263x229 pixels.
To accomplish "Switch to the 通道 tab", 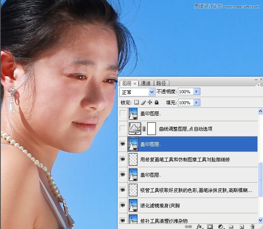I will 146,83.
